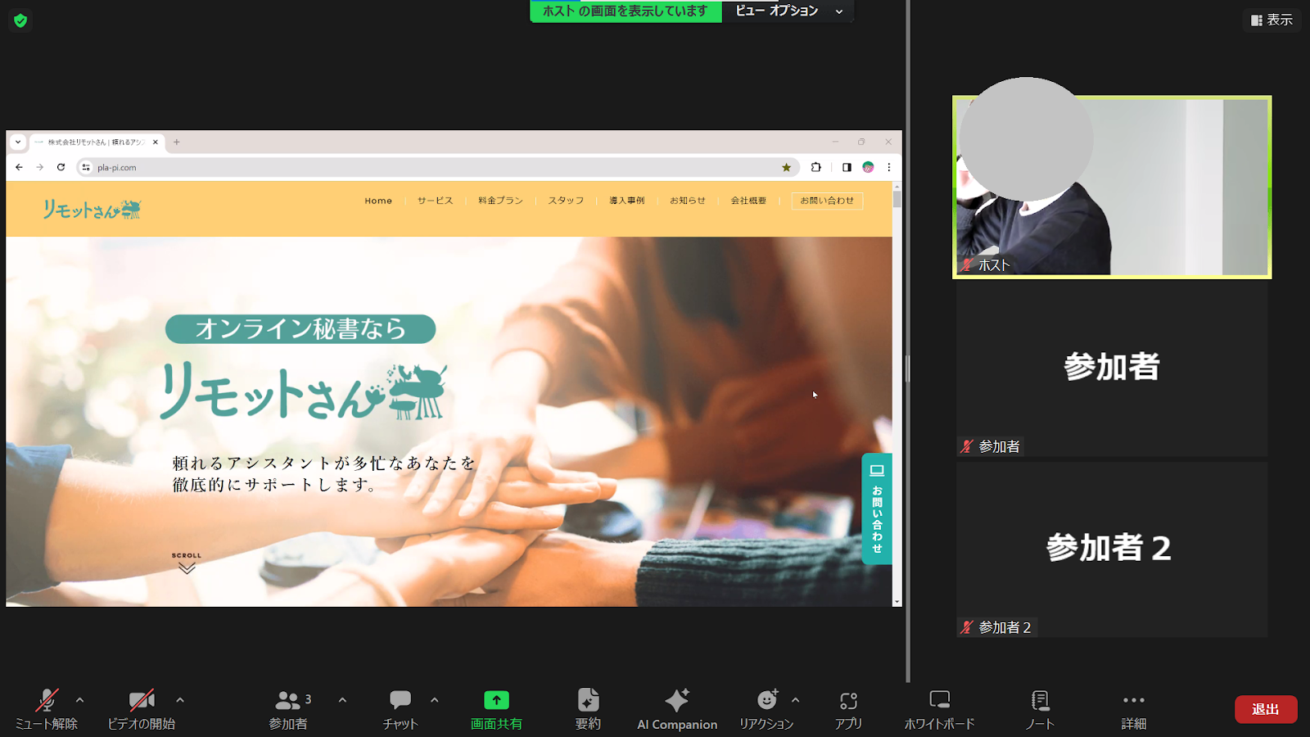Click the red 退出 leave button

1266,709
